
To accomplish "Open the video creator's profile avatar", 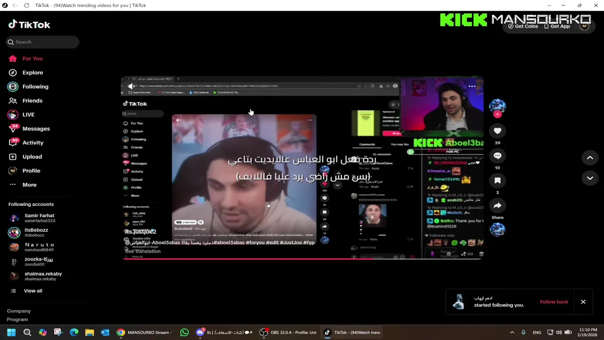I will tap(497, 106).
